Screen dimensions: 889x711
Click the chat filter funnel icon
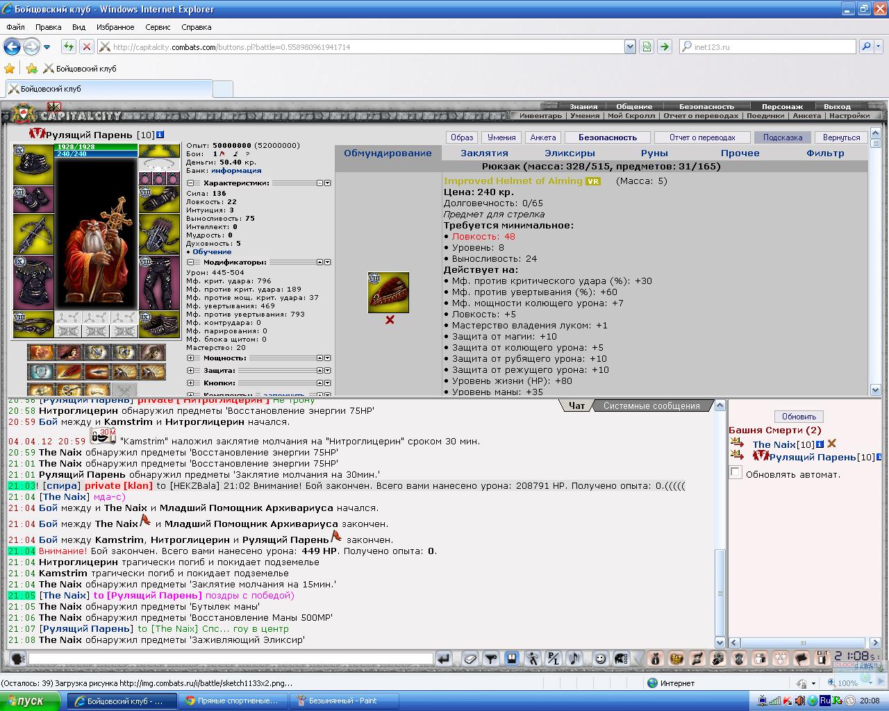pos(491,658)
